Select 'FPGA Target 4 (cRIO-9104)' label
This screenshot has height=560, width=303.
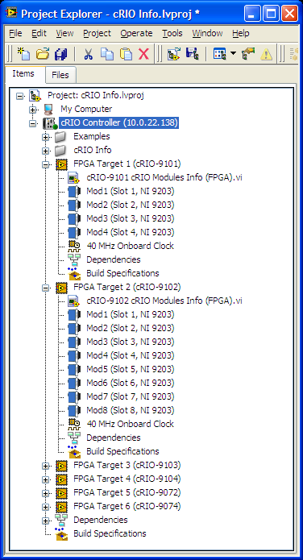coord(127,479)
